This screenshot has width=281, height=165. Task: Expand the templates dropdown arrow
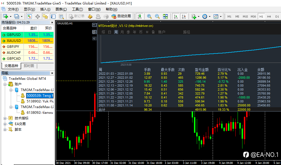click(x=221, y=17)
